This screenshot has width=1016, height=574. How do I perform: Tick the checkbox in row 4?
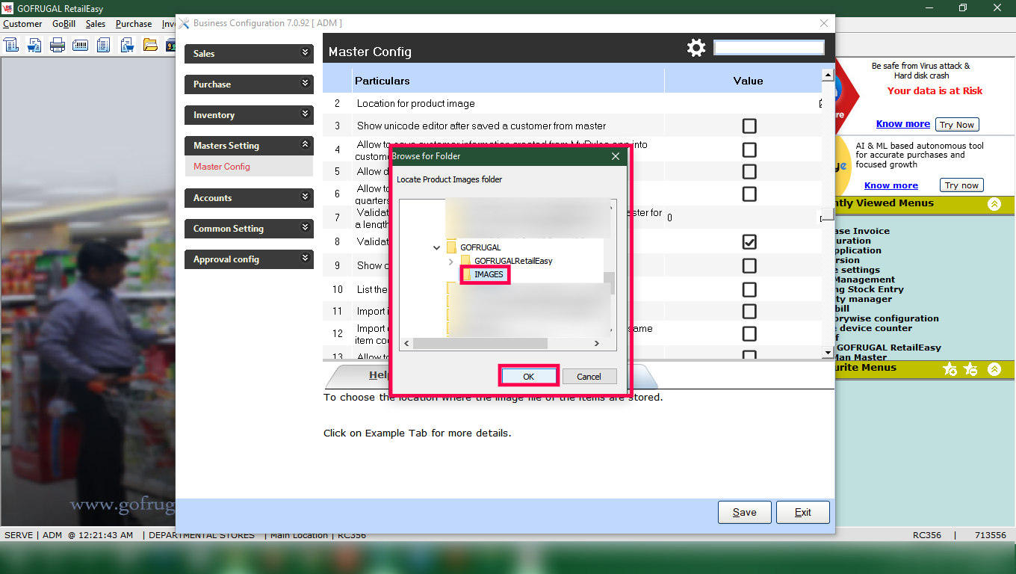[x=749, y=149]
